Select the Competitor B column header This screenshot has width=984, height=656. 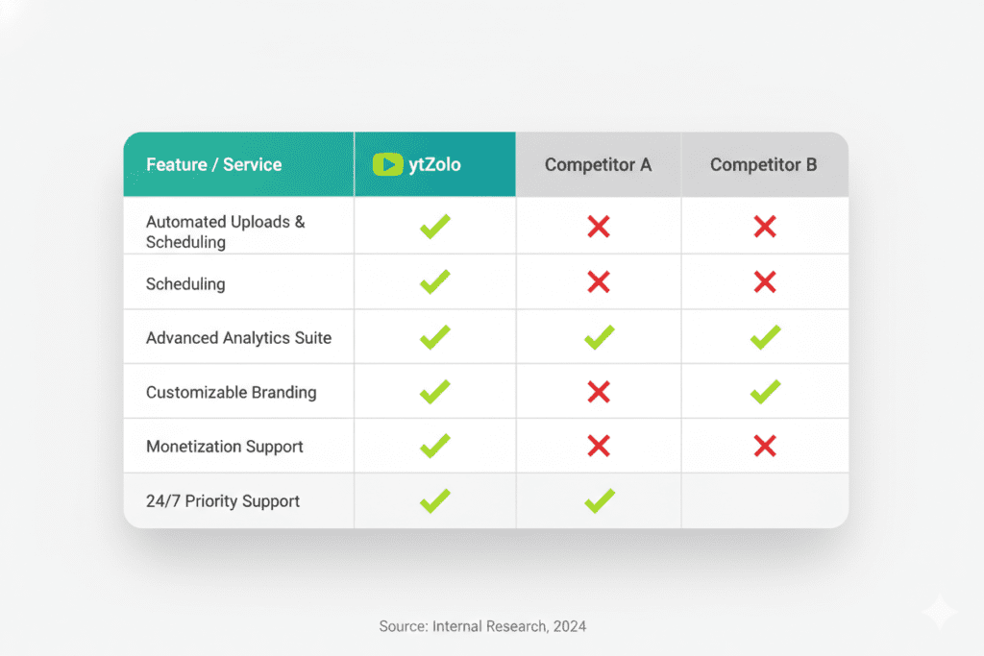pos(764,164)
